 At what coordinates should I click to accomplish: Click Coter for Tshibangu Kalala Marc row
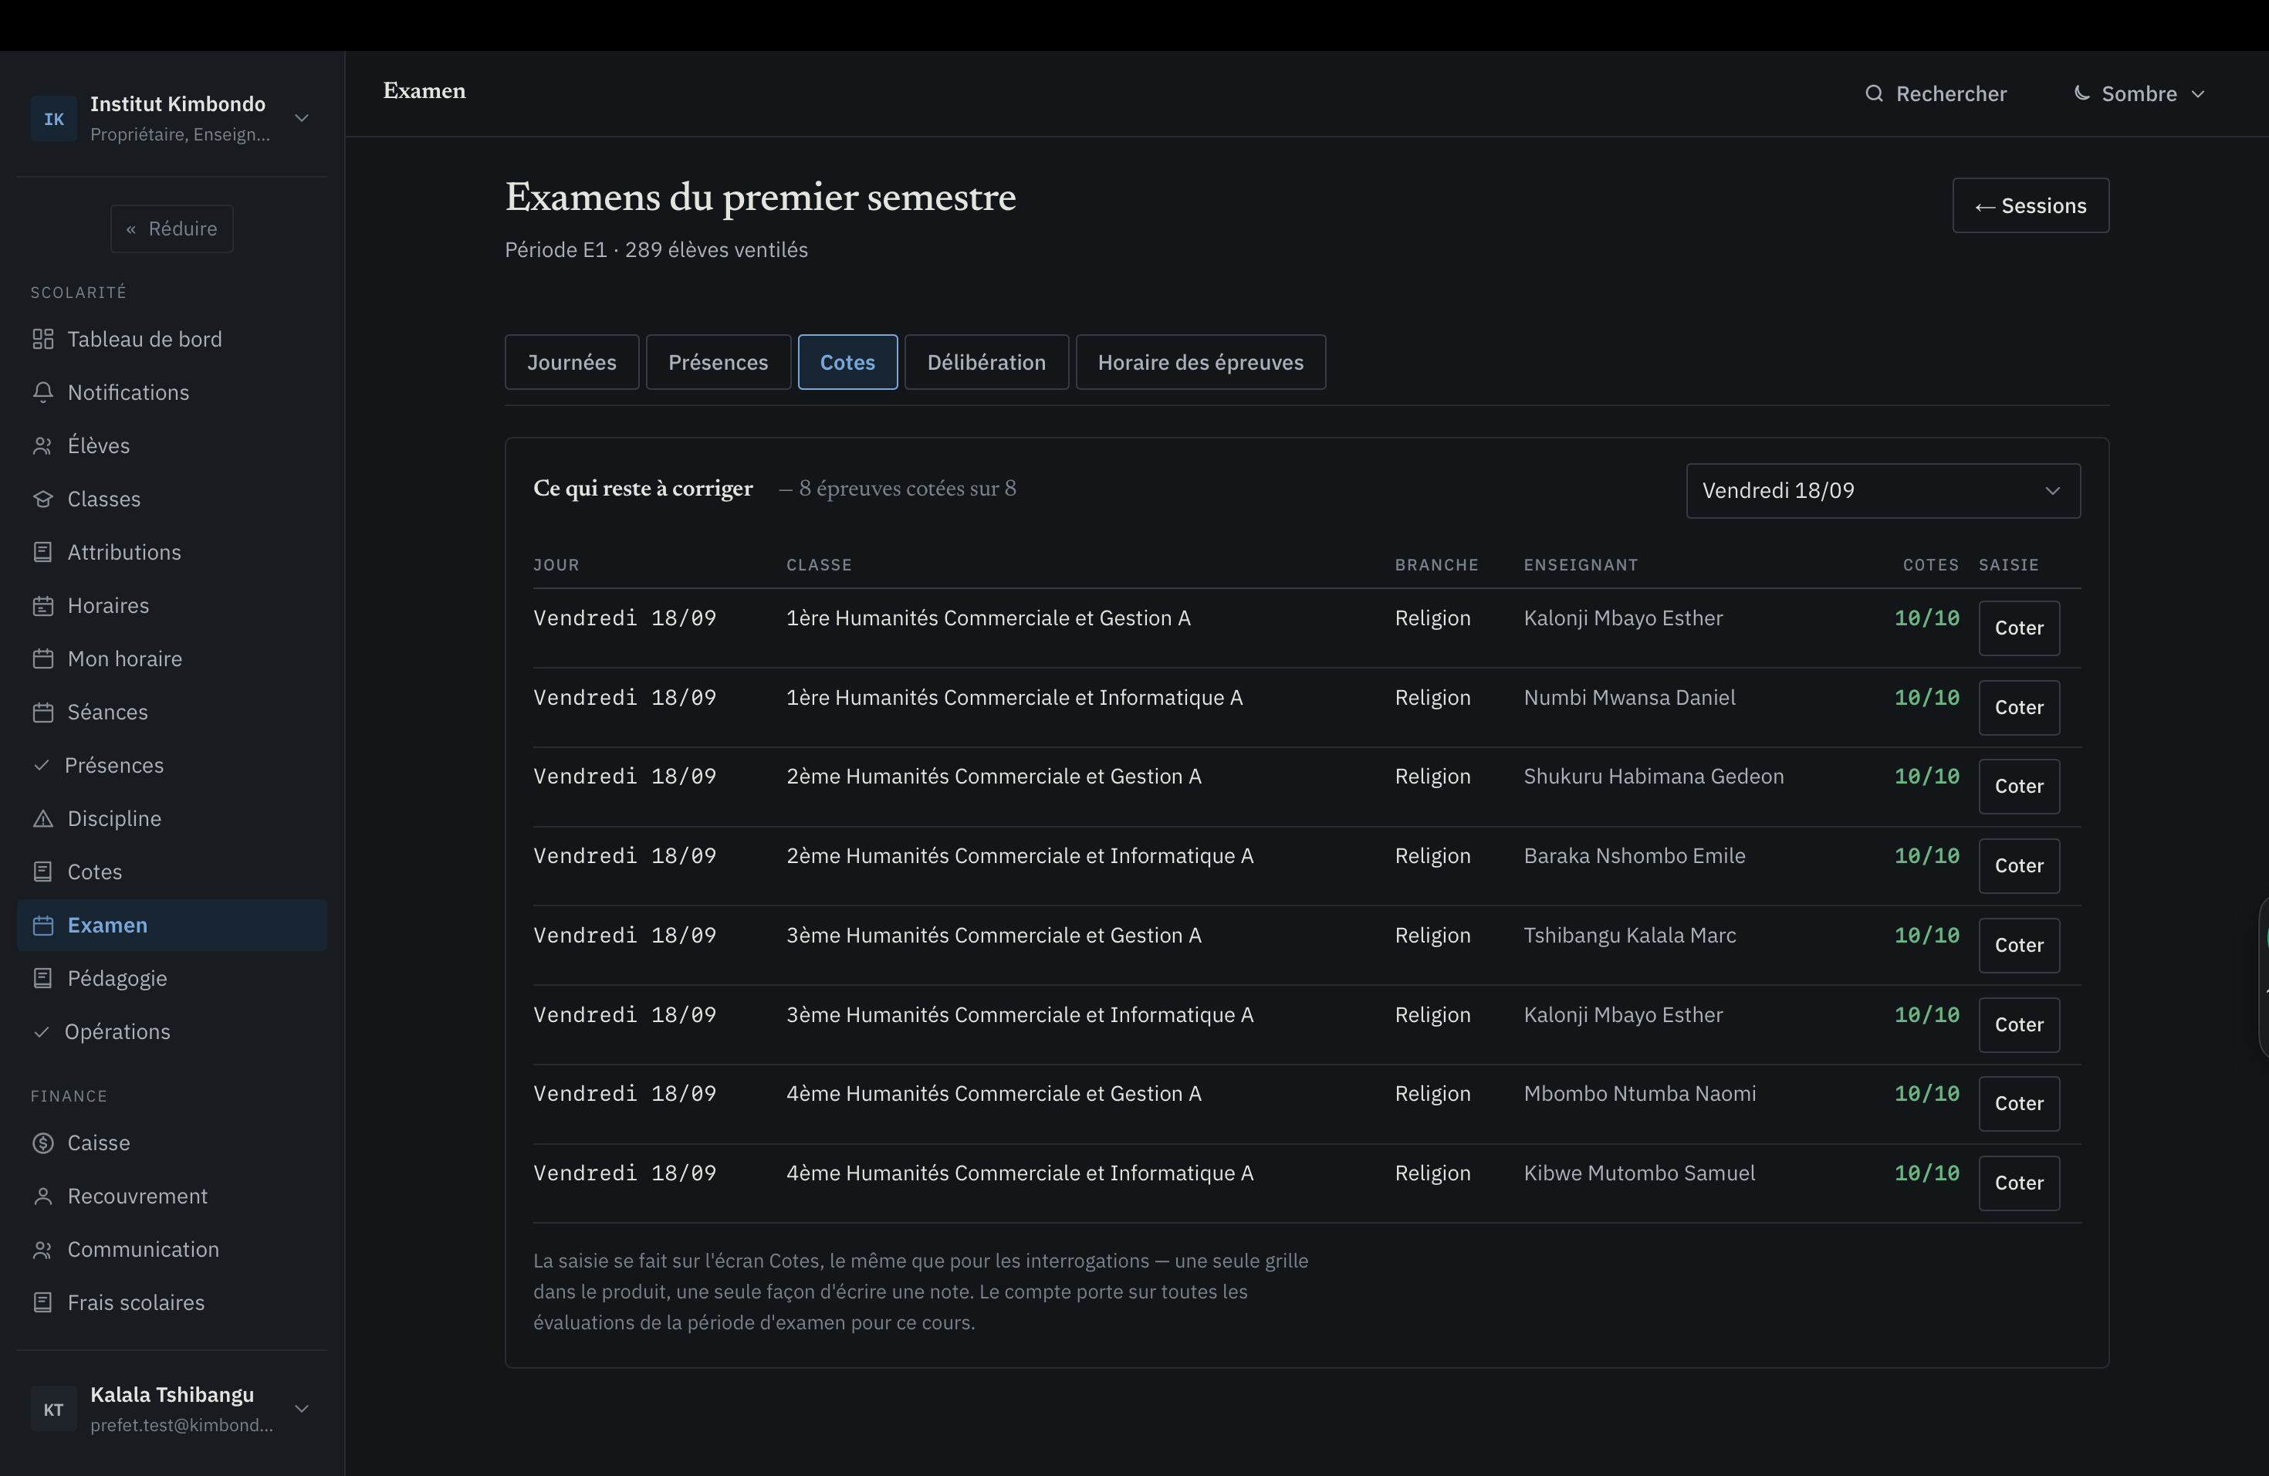click(x=2019, y=946)
